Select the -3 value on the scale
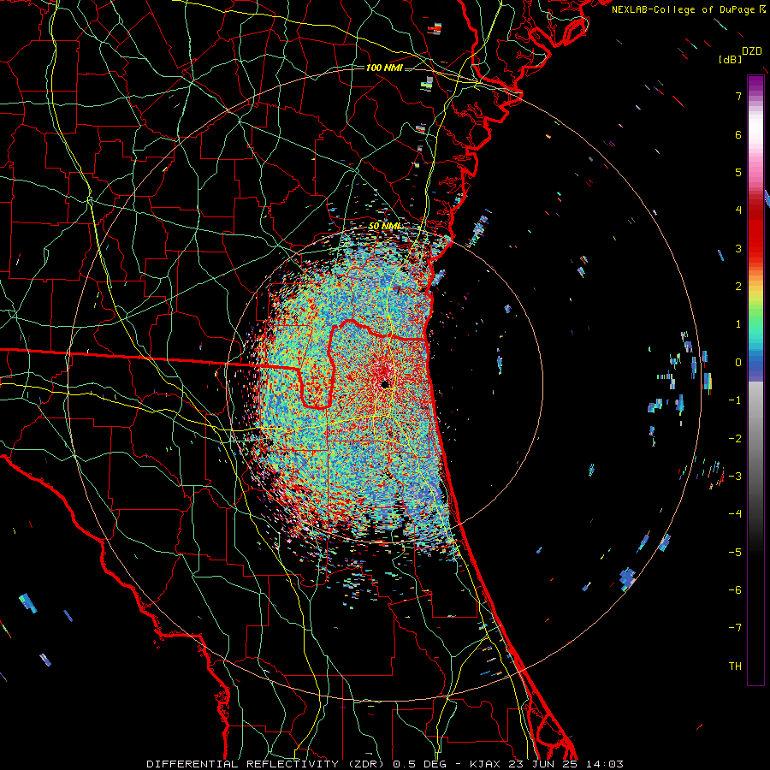Viewport: 770px width, 770px height. 735,477
